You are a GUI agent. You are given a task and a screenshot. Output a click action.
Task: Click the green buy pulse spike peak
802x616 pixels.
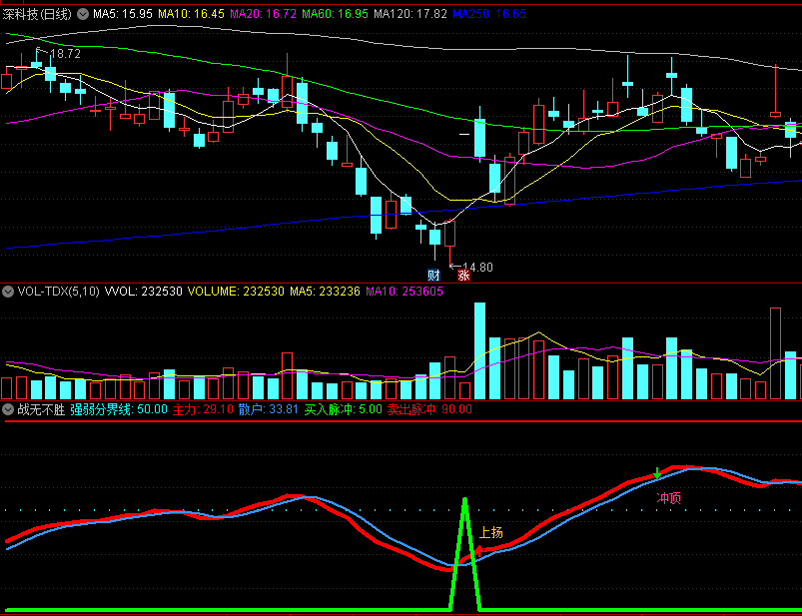pyautogui.click(x=465, y=500)
